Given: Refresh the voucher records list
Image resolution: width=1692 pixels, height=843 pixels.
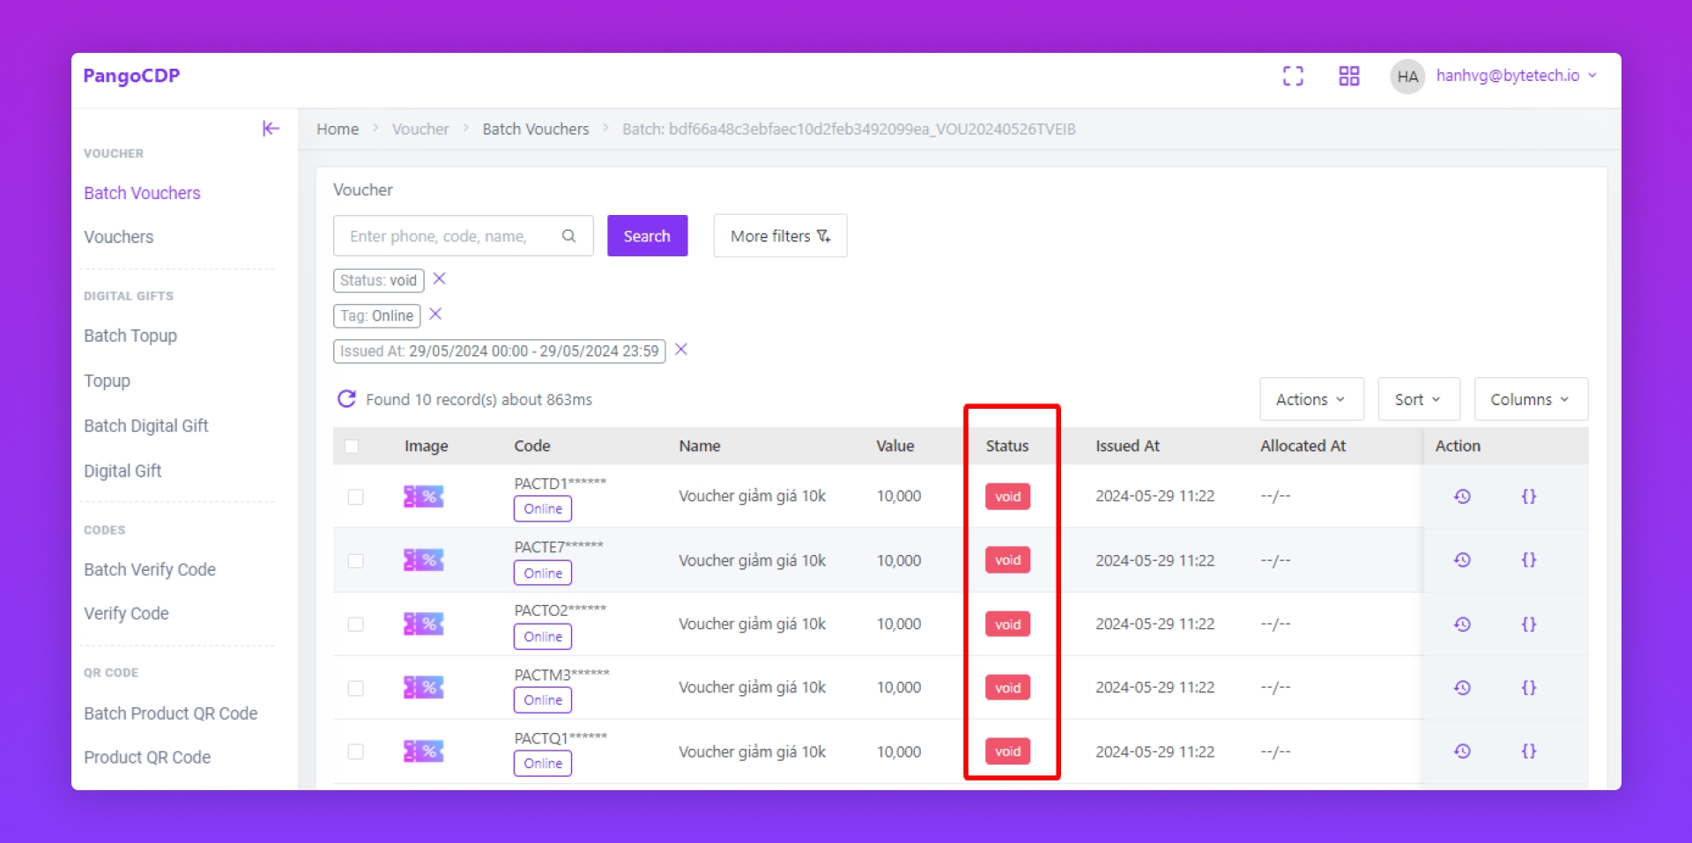Looking at the screenshot, I should pos(346,399).
